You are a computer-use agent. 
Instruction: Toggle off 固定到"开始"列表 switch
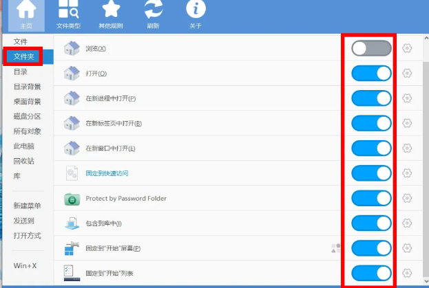tap(371, 273)
